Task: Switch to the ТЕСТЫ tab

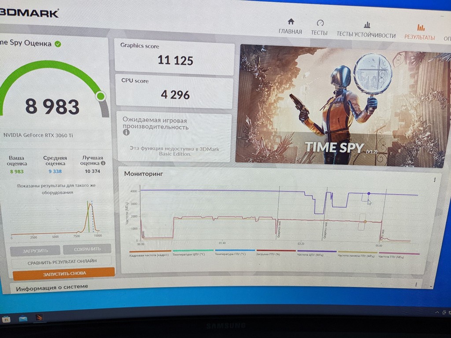Action: [x=319, y=28]
